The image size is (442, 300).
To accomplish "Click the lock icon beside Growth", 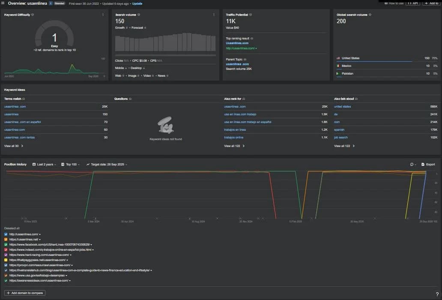I will (127, 27).
